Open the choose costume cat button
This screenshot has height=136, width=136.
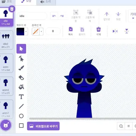[x=6, y=125]
